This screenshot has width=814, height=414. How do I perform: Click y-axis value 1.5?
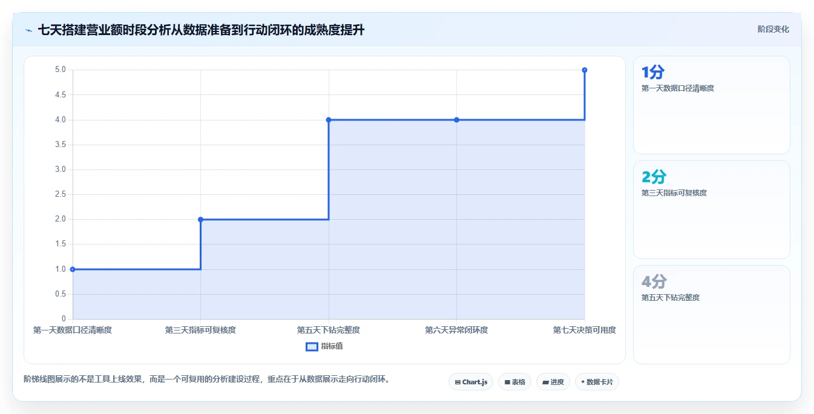[60, 244]
